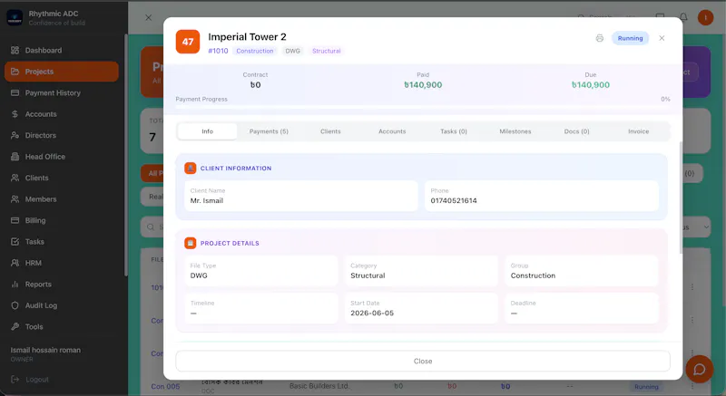Switch to the Invoice tab

(639, 131)
